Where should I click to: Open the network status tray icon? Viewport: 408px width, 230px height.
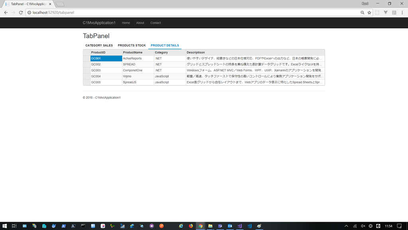(x=355, y=226)
